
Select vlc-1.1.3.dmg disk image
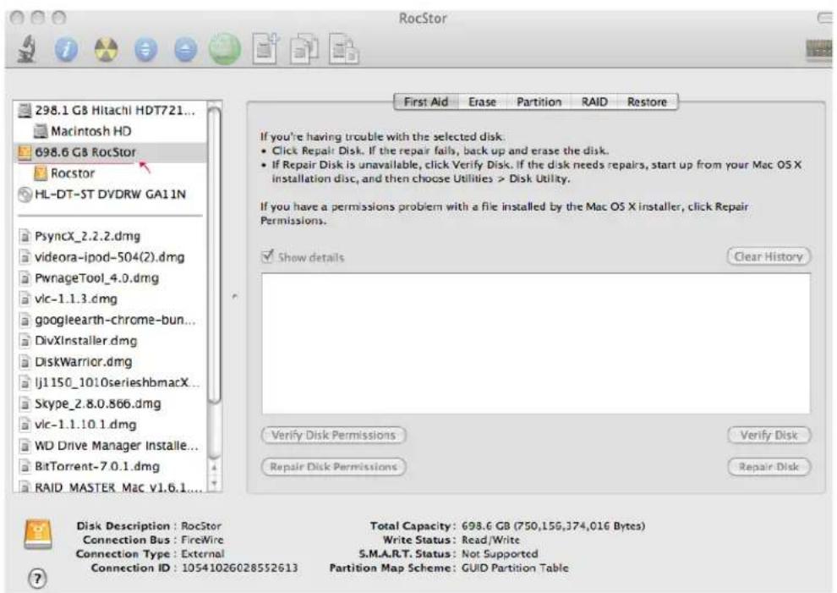pos(109,299)
